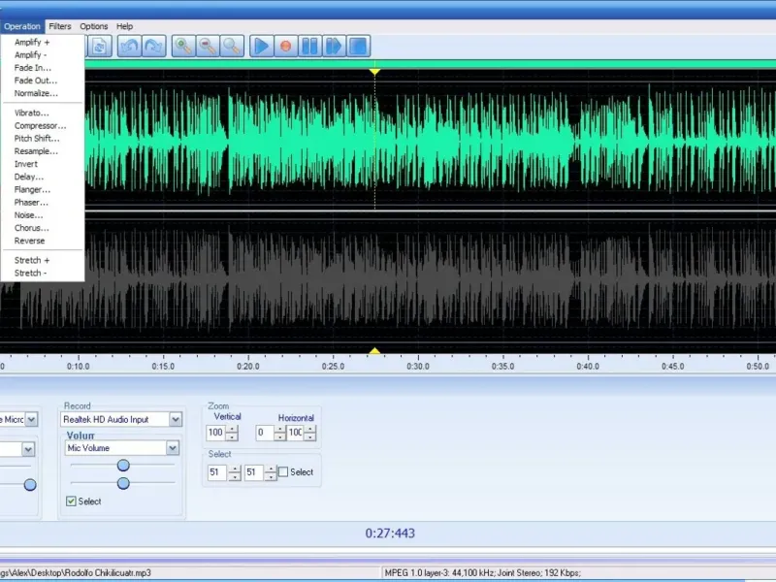776x582 pixels.
Task: Click the upper slider under Mic Volume
Action: [x=123, y=466]
